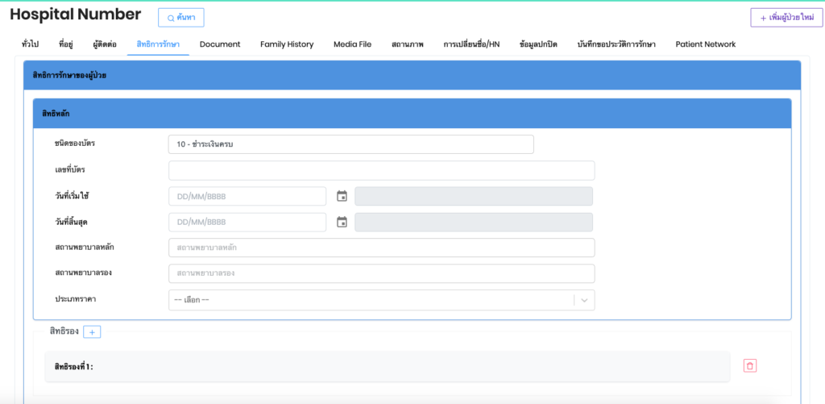Image resolution: width=825 pixels, height=404 pixels.
Task: Click calendar icon for วันที่เริ่มใช้ date
Action: [x=342, y=196]
